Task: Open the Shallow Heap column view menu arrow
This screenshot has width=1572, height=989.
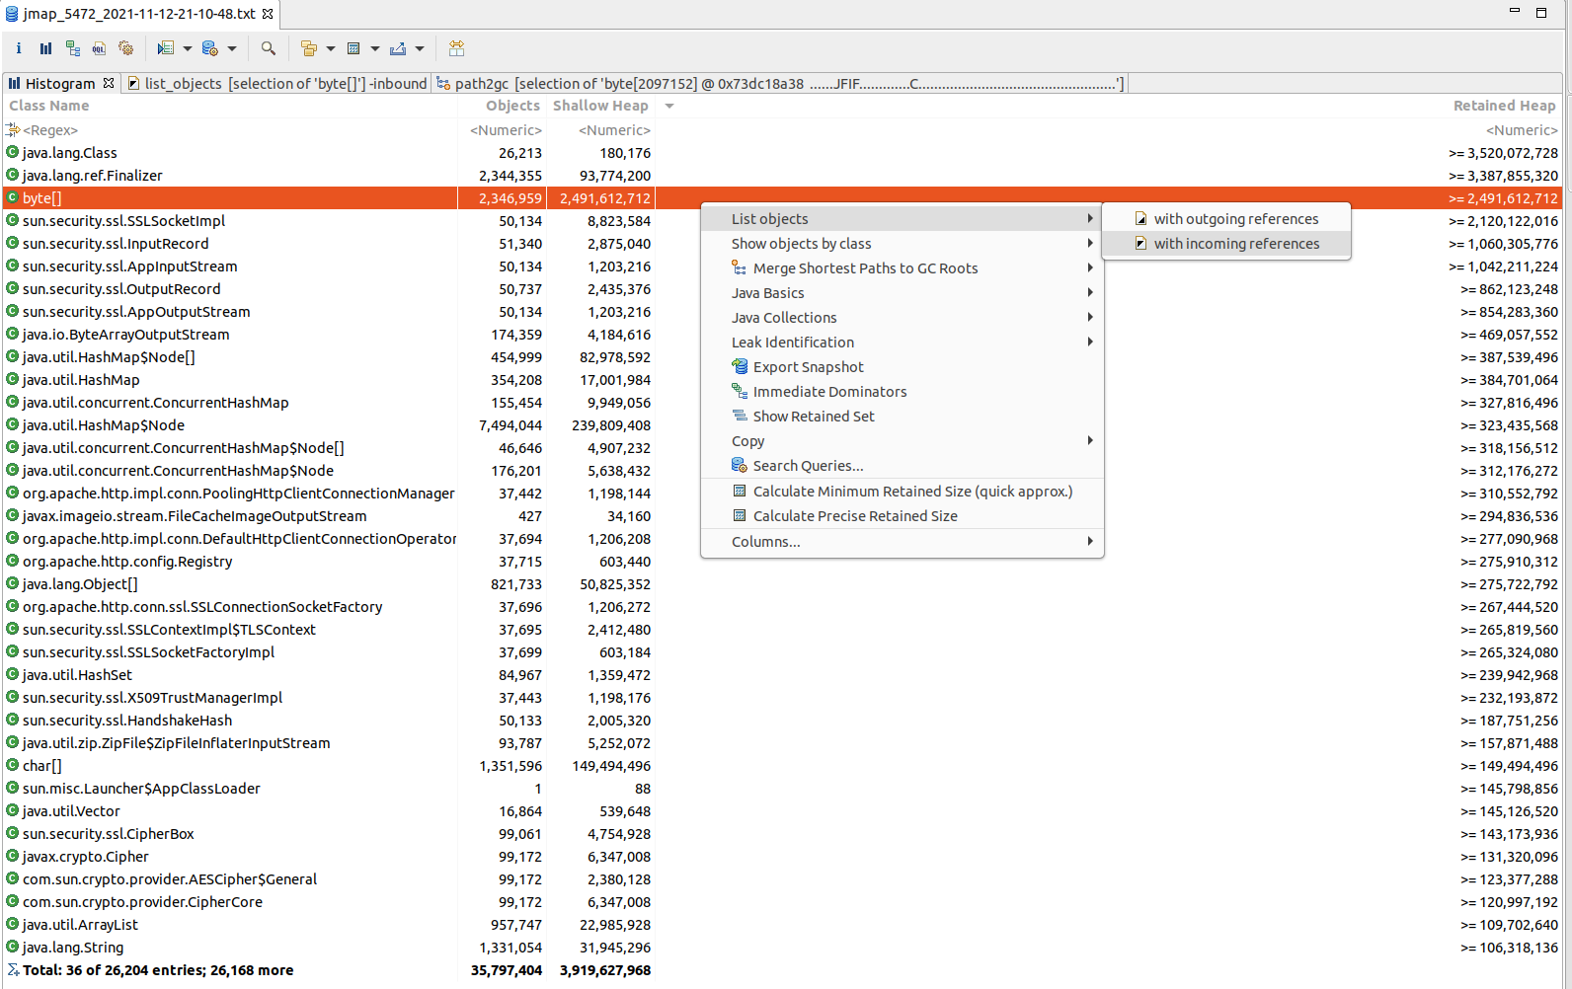Action: click(x=669, y=106)
